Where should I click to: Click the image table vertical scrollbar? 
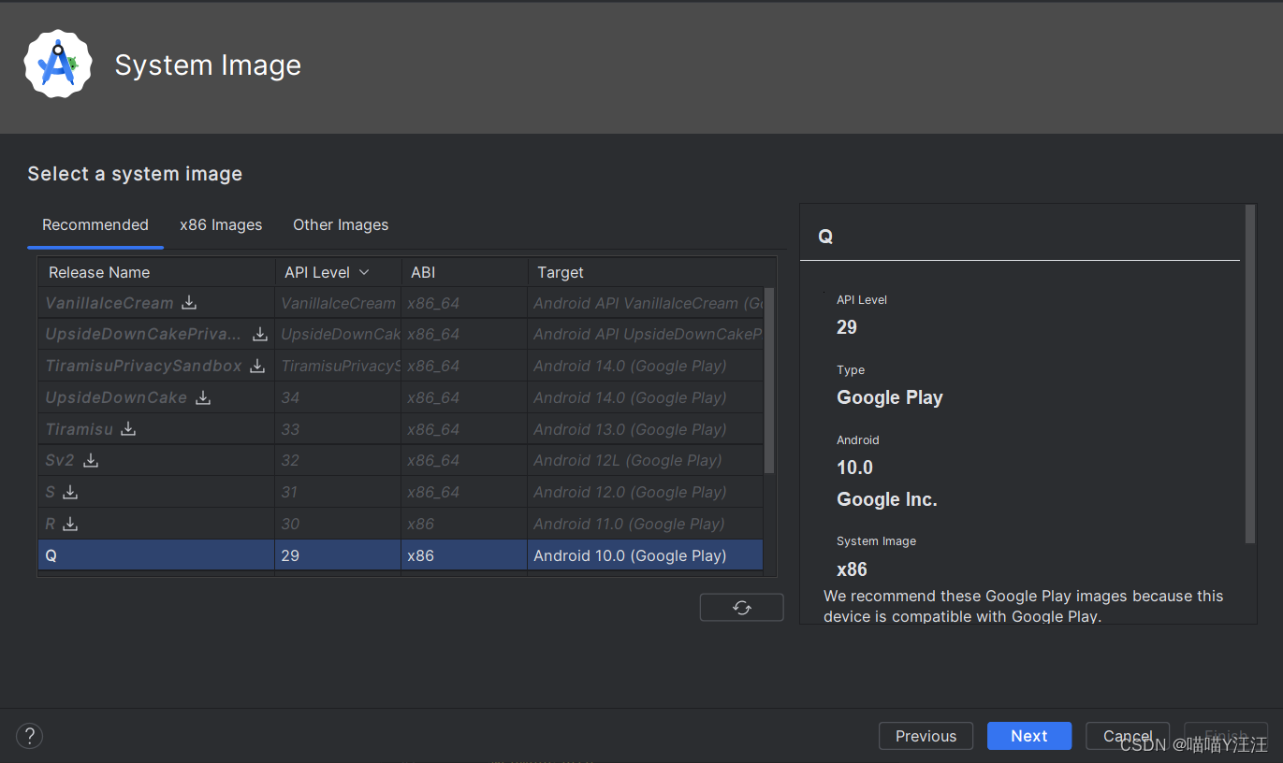[x=769, y=381]
